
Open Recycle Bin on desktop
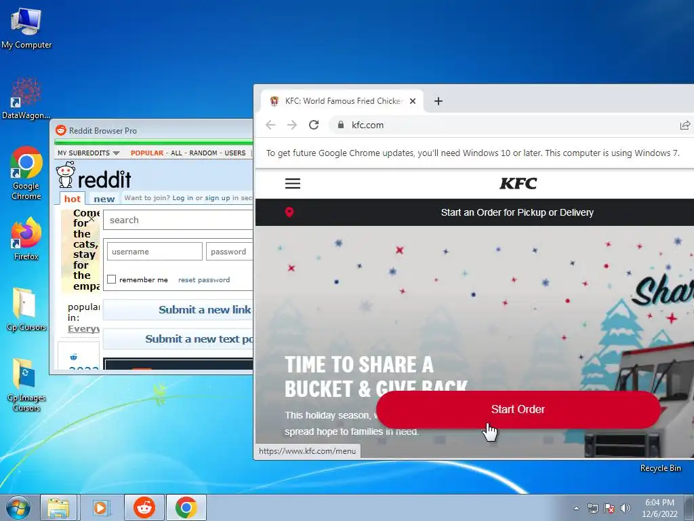click(660, 468)
